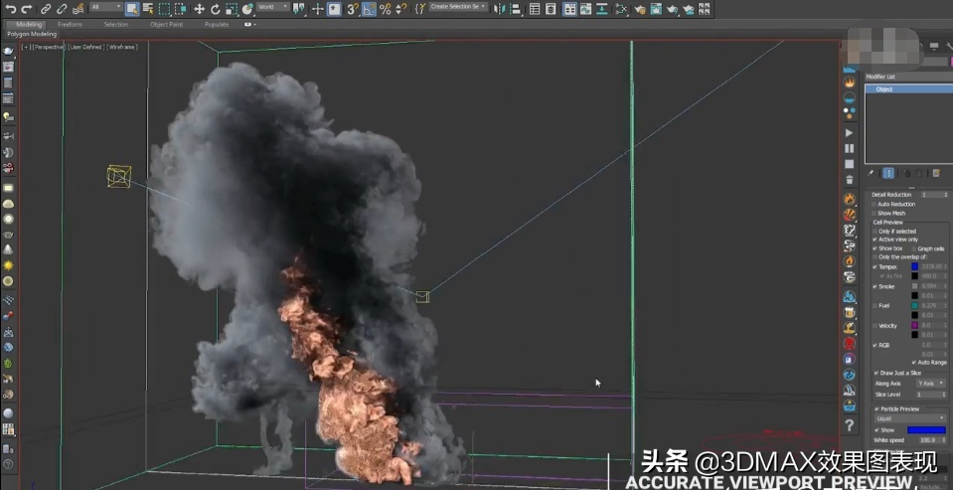Open the Polygon Modeling panel label

(x=32, y=34)
